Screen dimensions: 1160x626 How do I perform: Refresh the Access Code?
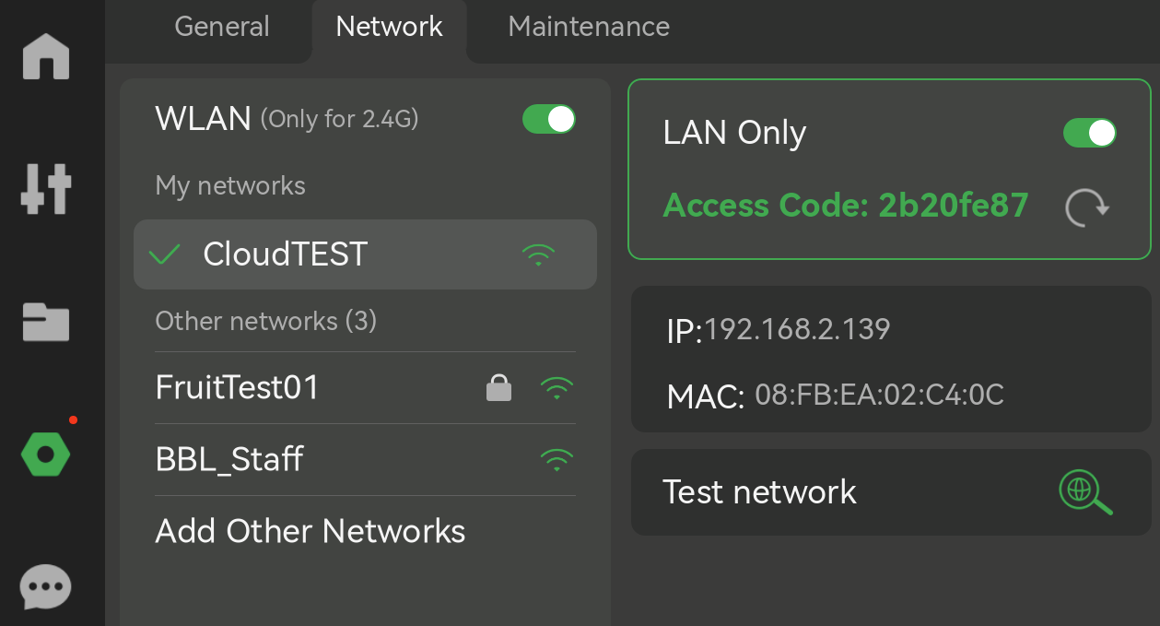pos(1085,207)
